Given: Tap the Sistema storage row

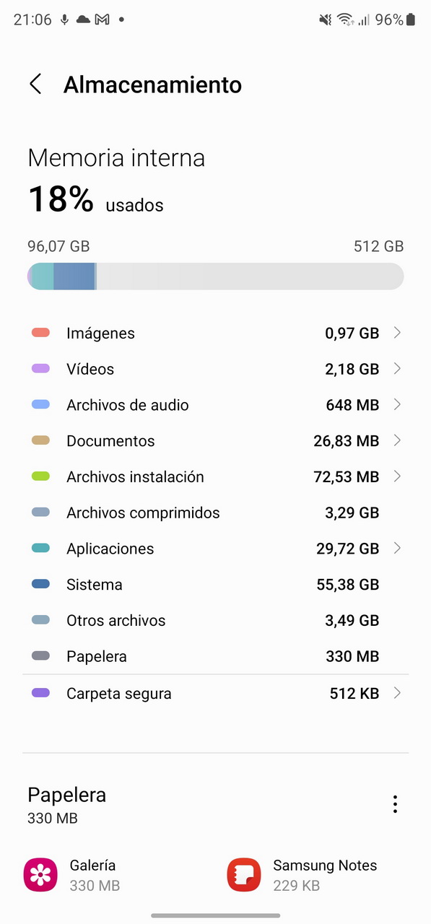Looking at the screenshot, I should 215,585.
